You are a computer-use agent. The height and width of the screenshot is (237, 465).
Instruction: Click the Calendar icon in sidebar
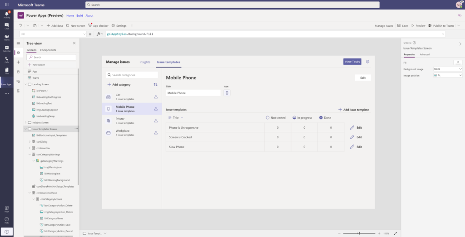(x=7, y=48)
